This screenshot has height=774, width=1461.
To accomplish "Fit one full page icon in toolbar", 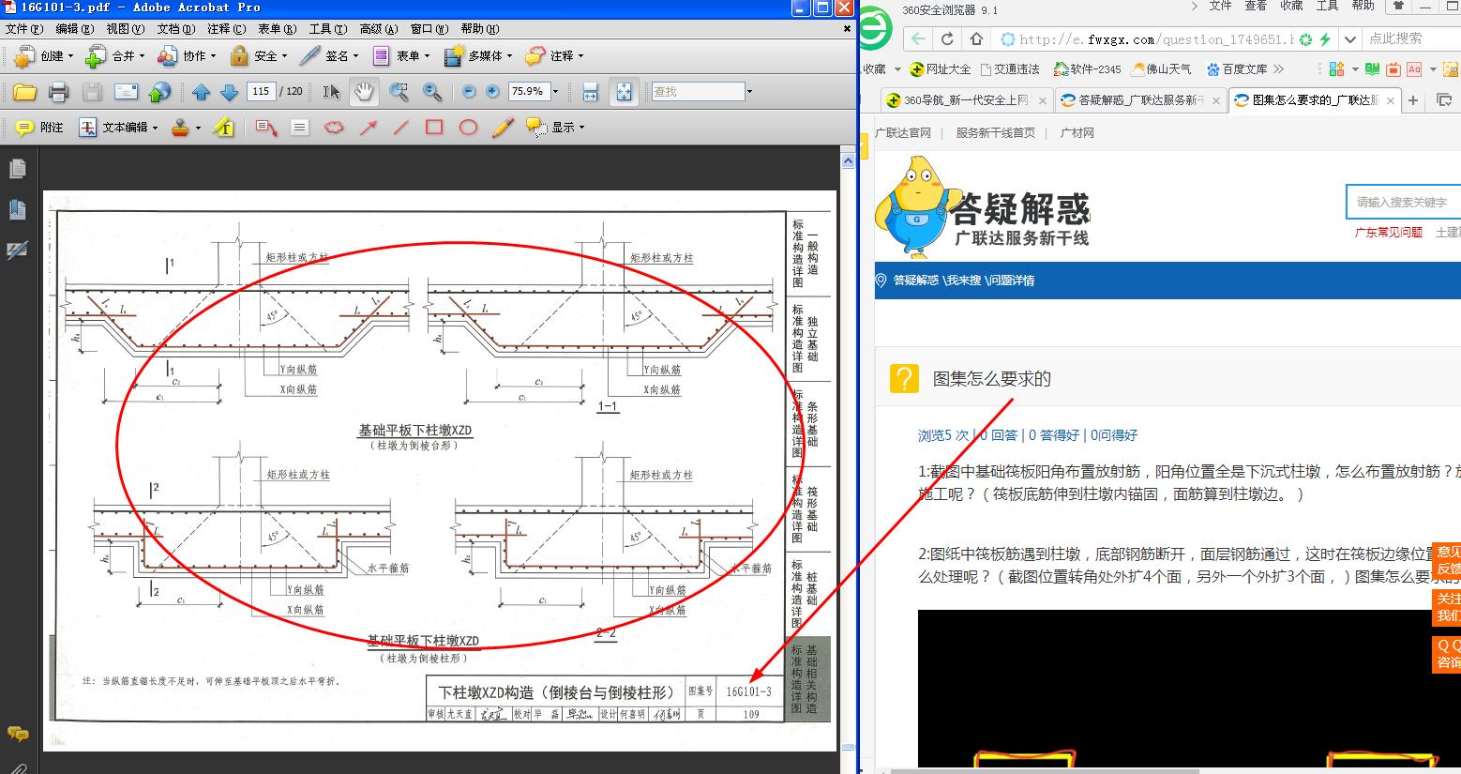I will (624, 92).
